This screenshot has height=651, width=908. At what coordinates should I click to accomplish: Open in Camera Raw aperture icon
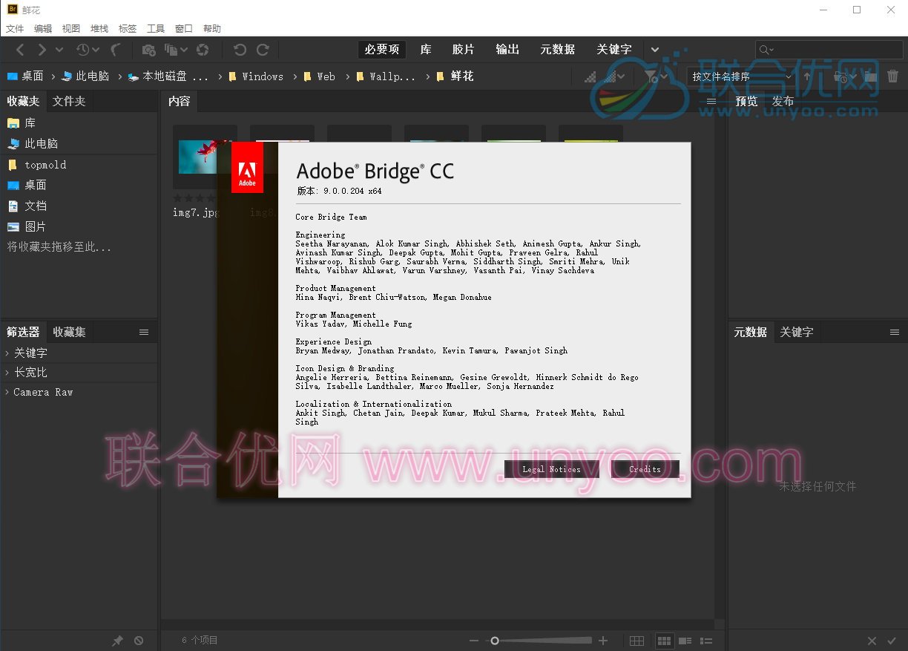pos(203,50)
